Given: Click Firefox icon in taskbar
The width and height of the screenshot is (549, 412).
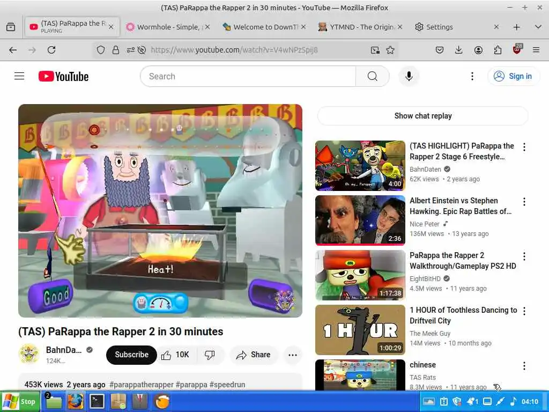Looking at the screenshot, I should (75, 401).
